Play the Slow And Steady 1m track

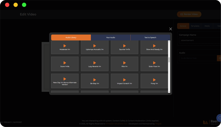click(x=154, y=46)
